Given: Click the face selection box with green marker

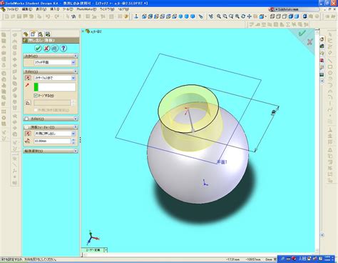Looking at the screenshot, I should (x=55, y=87).
